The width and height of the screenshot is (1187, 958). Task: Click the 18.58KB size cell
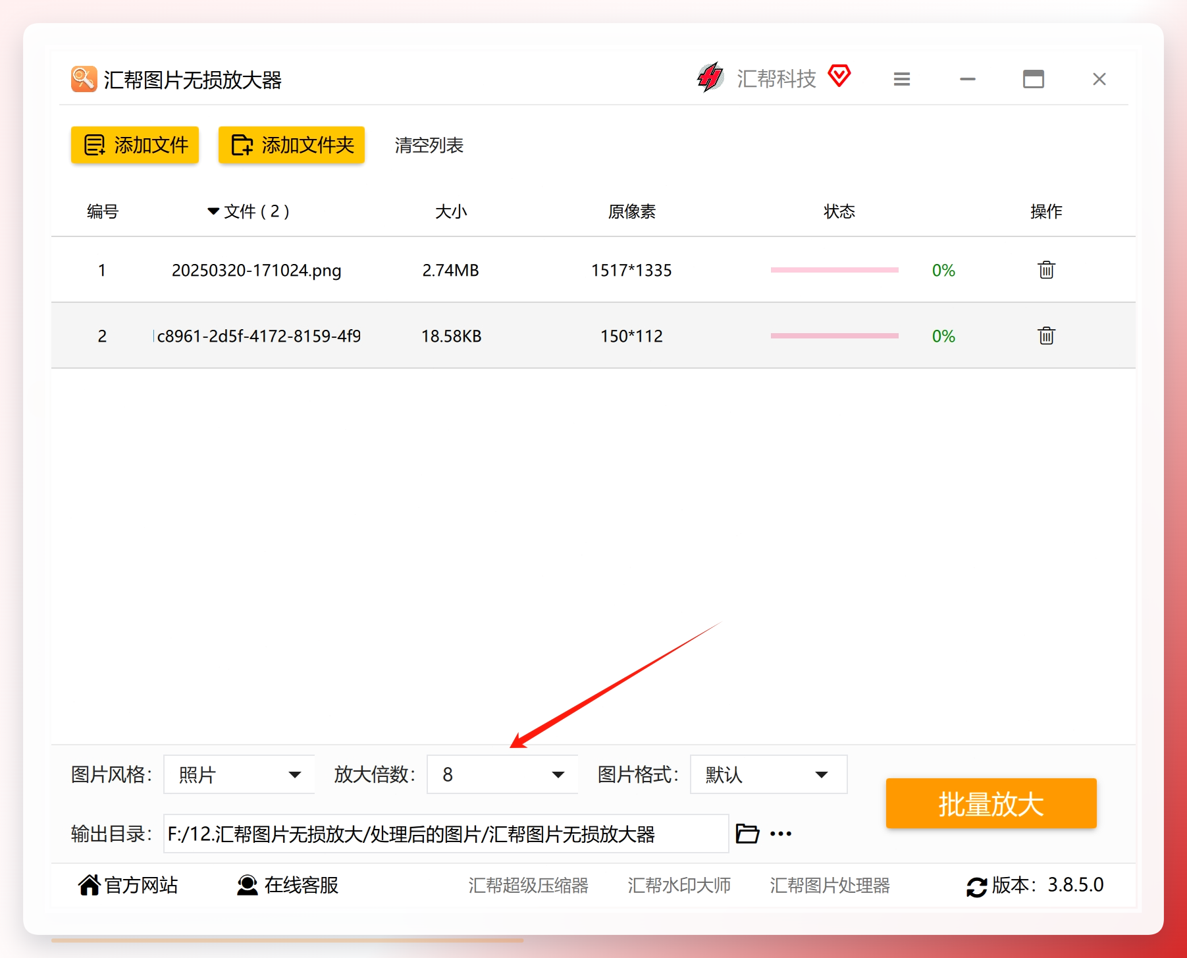[452, 336]
